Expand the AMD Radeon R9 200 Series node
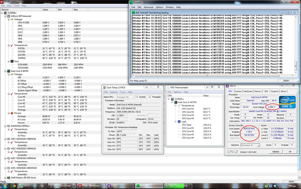The height and width of the screenshot is (189, 301). click(6, 178)
